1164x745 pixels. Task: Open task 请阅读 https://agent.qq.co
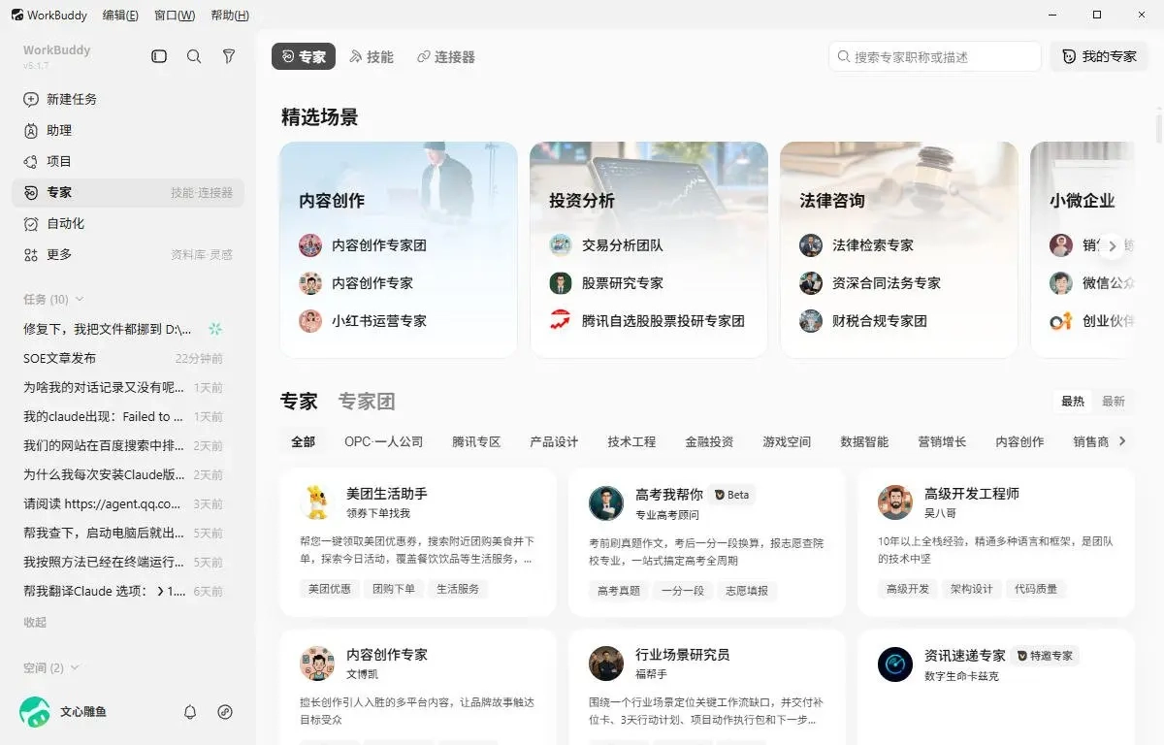[x=124, y=503]
